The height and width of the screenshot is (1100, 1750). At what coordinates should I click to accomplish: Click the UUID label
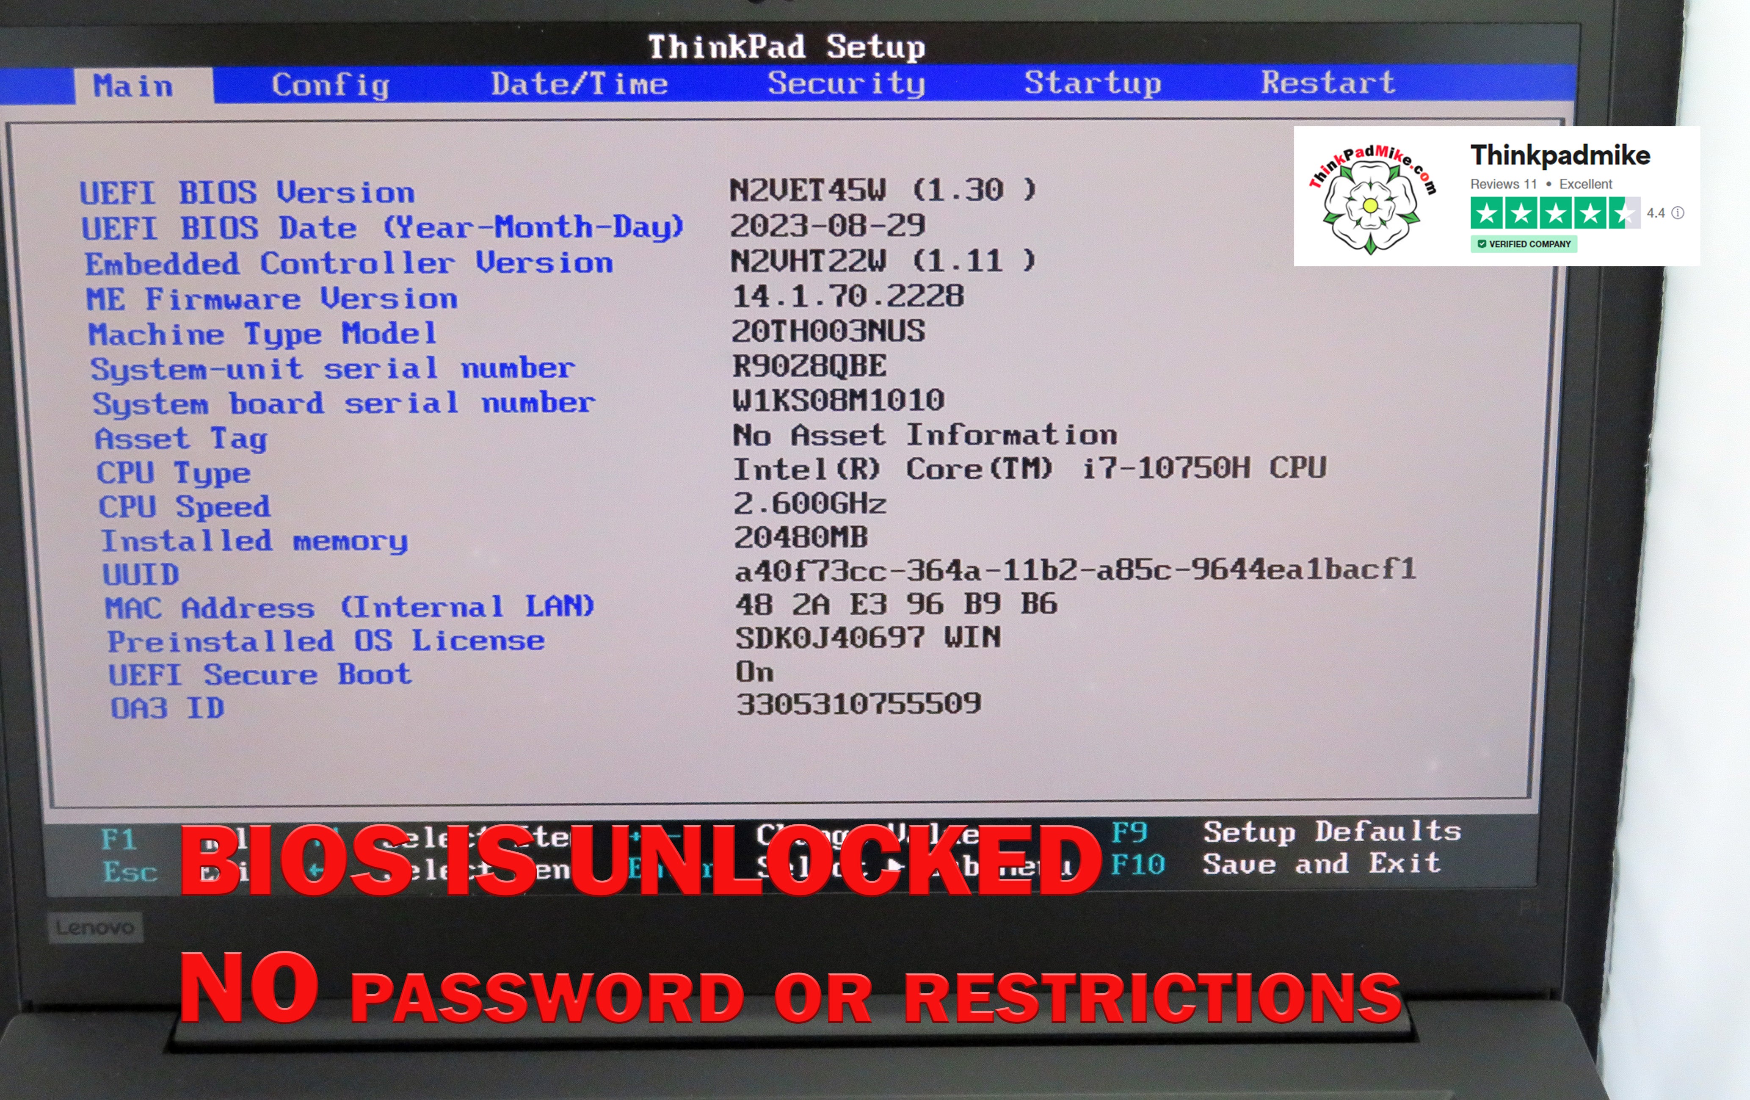click(141, 575)
